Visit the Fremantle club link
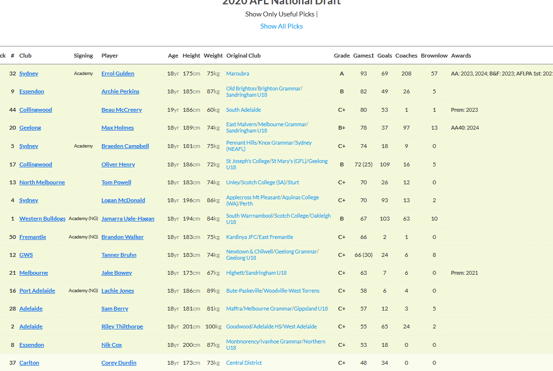This screenshot has width=553, height=371. point(32,237)
